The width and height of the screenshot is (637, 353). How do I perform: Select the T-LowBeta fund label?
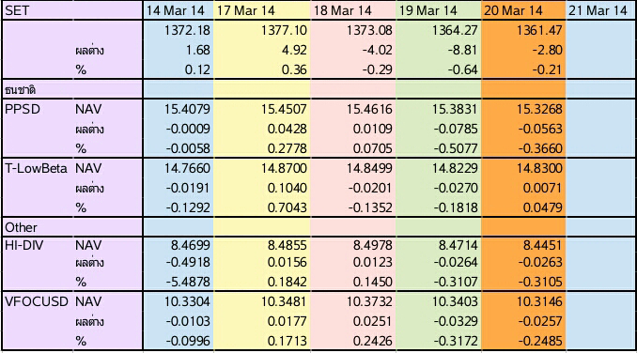36,168
